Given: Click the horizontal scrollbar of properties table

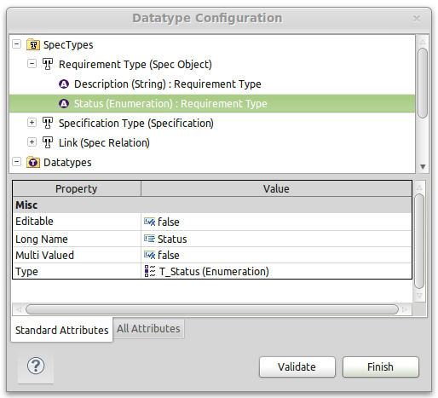Looking at the screenshot, I should click(212, 309).
